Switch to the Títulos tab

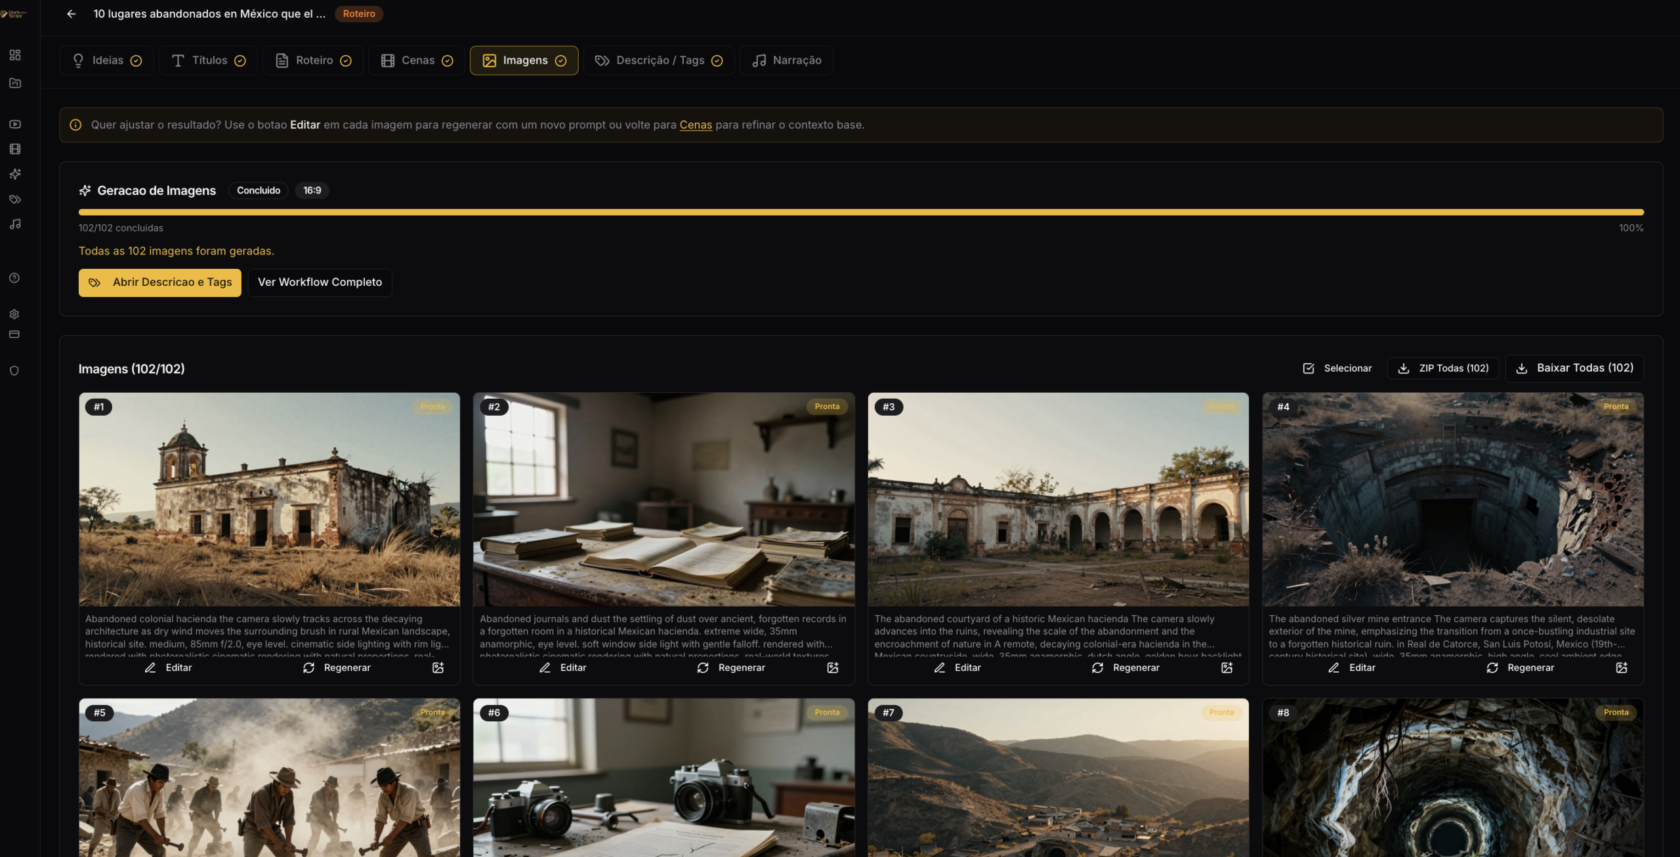pyautogui.click(x=209, y=60)
